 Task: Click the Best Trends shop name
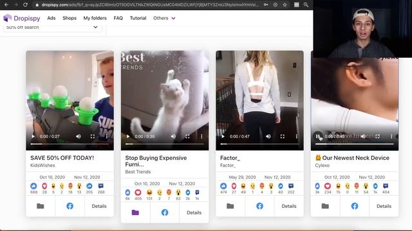point(138,172)
